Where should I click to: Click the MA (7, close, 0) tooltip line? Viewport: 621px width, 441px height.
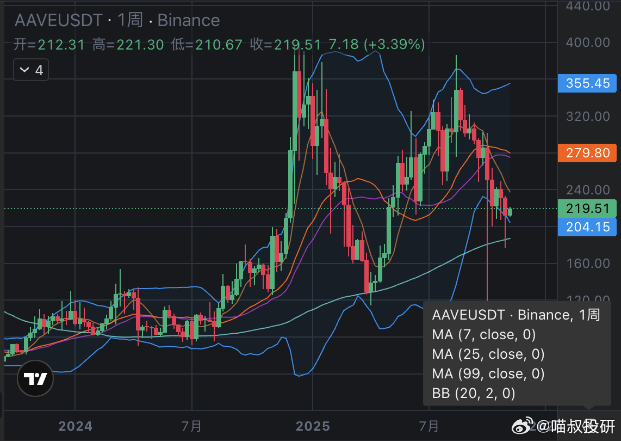(x=484, y=334)
